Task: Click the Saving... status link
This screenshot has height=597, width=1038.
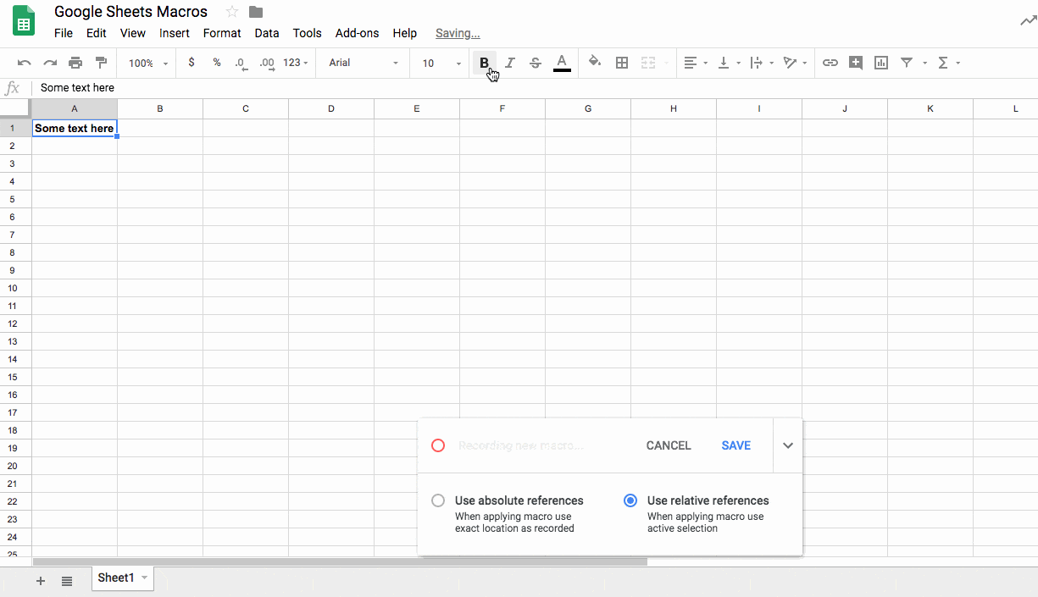Action: [458, 33]
